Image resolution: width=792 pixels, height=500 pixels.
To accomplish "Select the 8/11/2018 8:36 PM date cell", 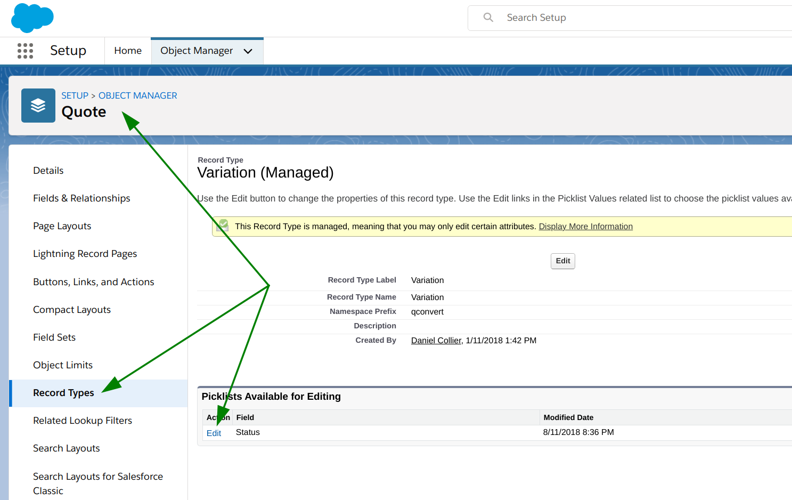I will click(578, 432).
